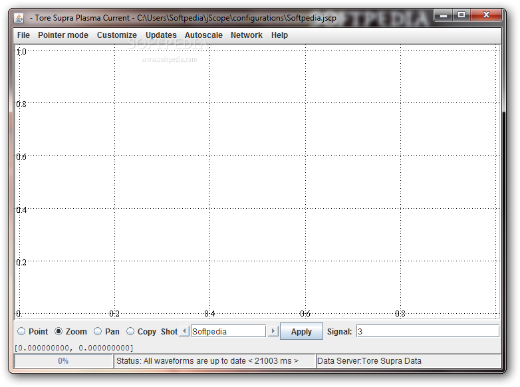Click the 0.8 x-axis label
520x387 pixels.
coord(400,313)
